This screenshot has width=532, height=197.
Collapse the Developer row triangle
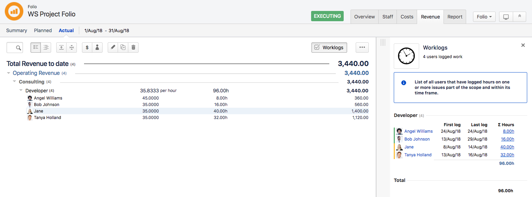(21, 91)
